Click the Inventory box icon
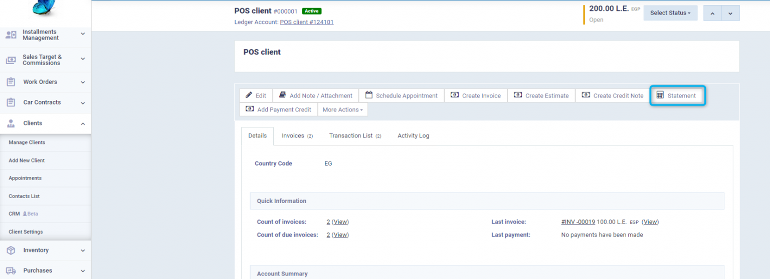This screenshot has height=279, width=770. point(11,250)
